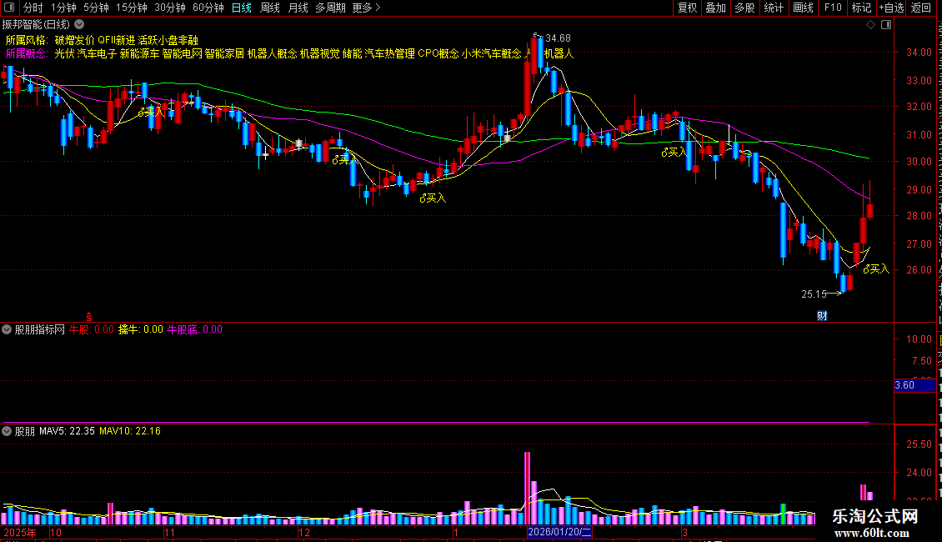Click the QFII新进 style tag
This screenshot has height=542, width=942.
117,40
